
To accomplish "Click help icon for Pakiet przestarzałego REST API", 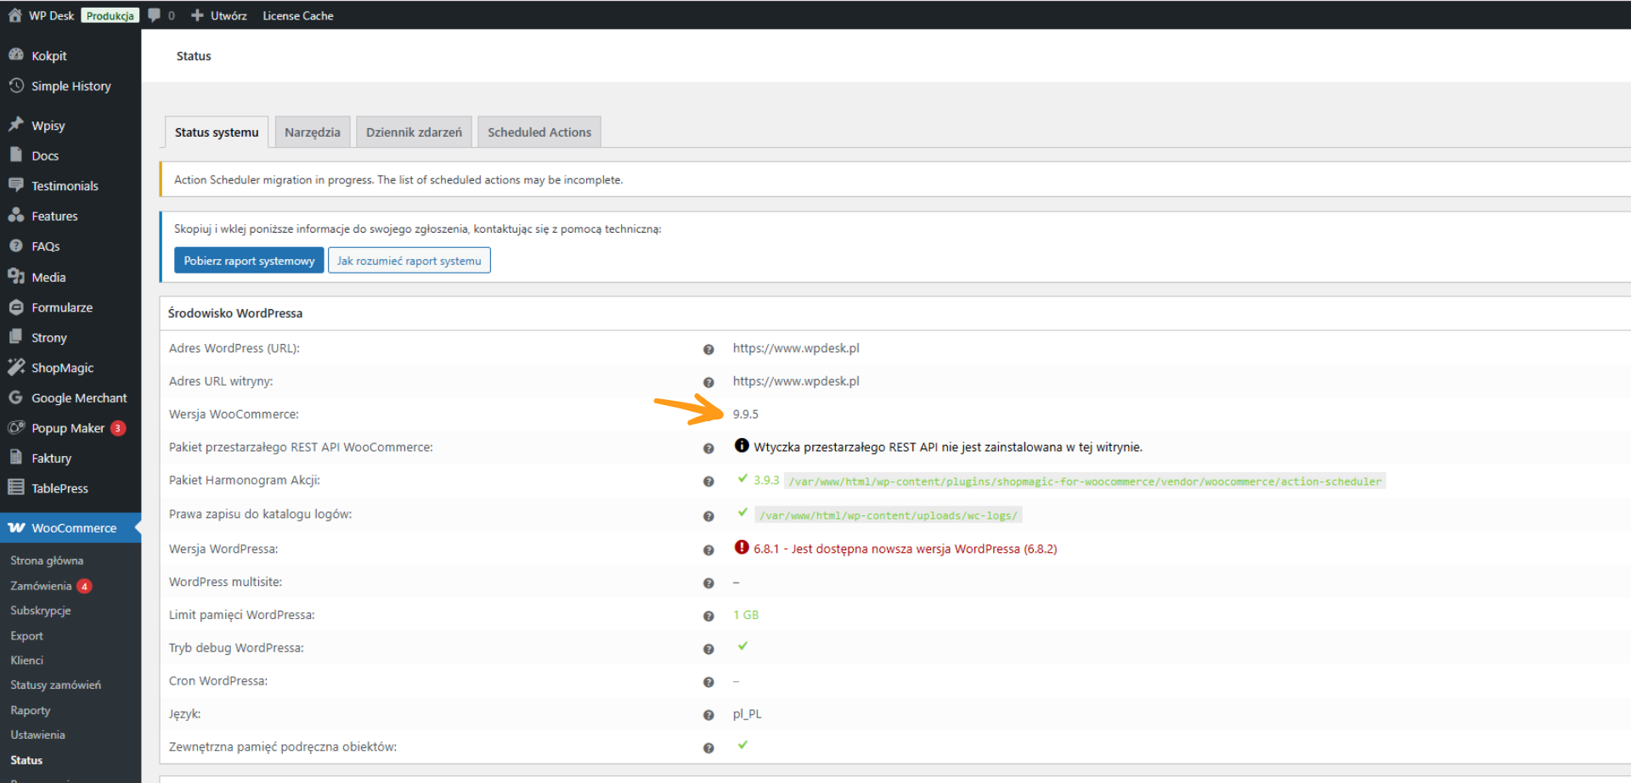I will click(x=708, y=448).
